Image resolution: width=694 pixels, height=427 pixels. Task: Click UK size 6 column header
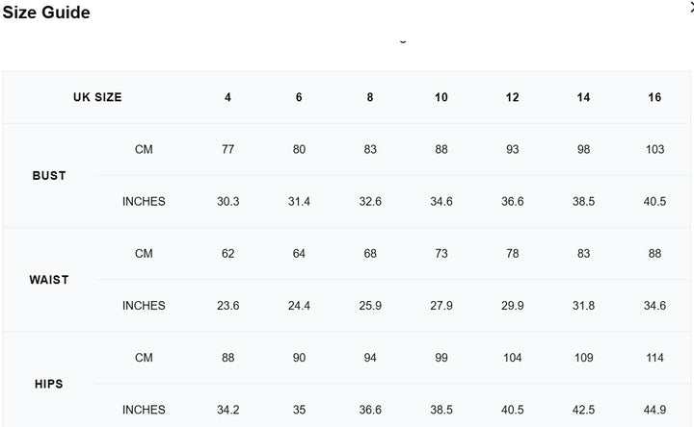299,97
